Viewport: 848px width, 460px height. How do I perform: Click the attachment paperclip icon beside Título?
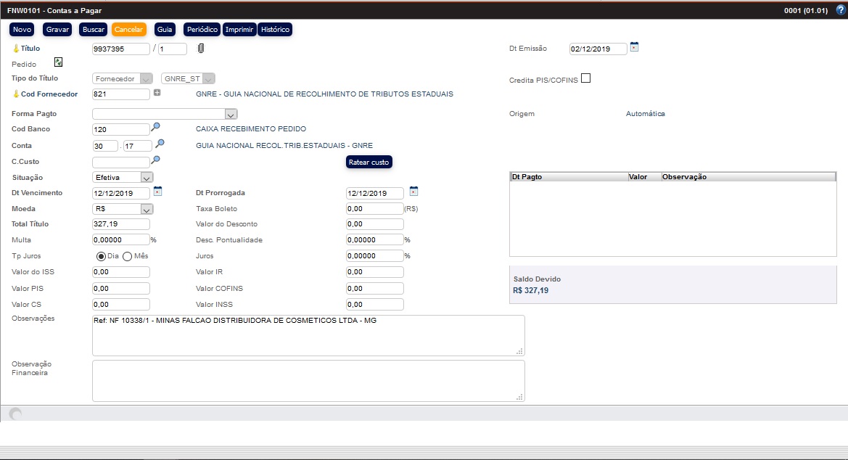click(201, 49)
